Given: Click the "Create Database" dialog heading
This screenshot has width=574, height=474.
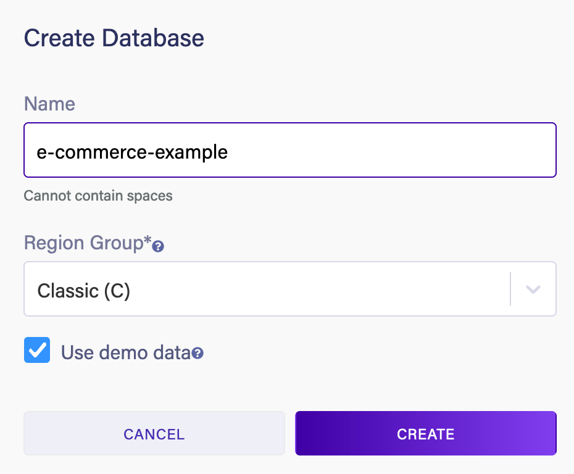Looking at the screenshot, I should tap(114, 38).
